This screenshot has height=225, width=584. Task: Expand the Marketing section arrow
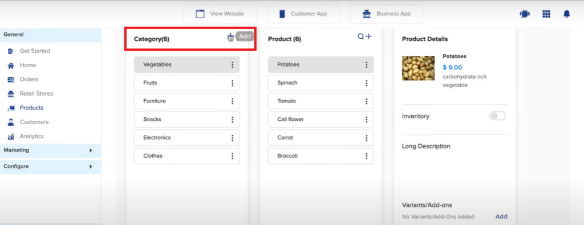tap(91, 150)
